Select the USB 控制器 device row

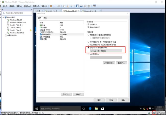[62, 37]
